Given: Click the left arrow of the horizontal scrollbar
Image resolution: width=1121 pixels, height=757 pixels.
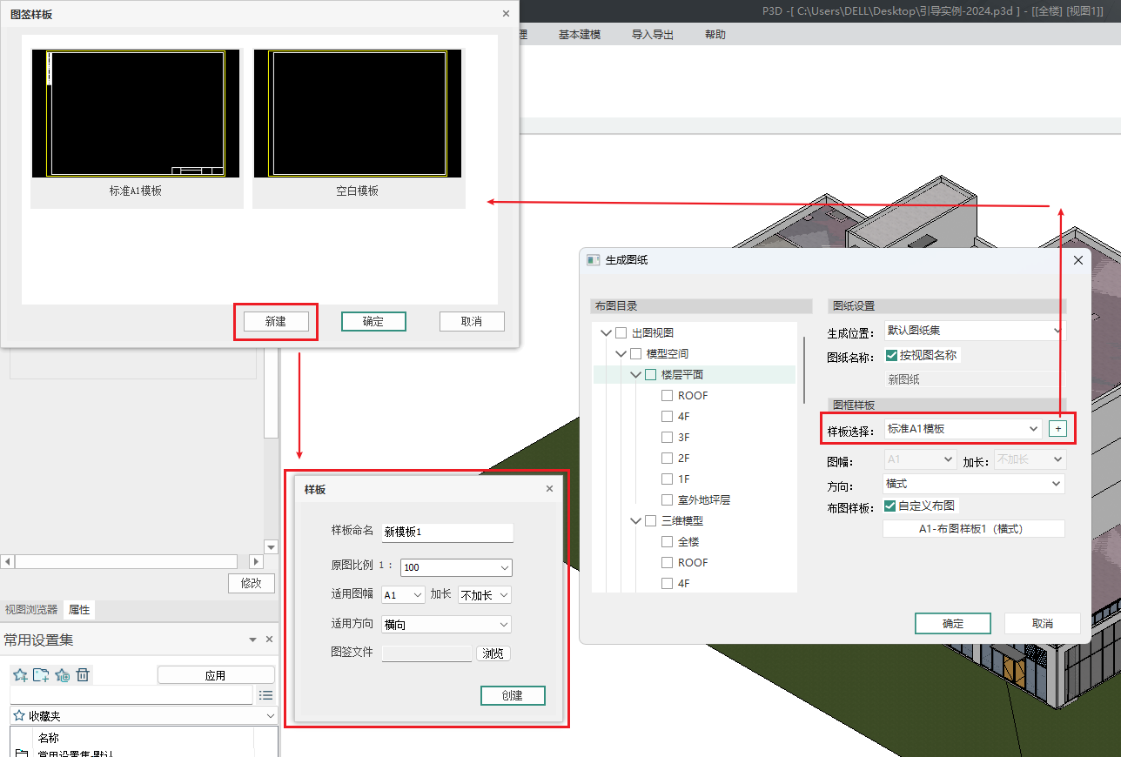Looking at the screenshot, I should 7,562.
